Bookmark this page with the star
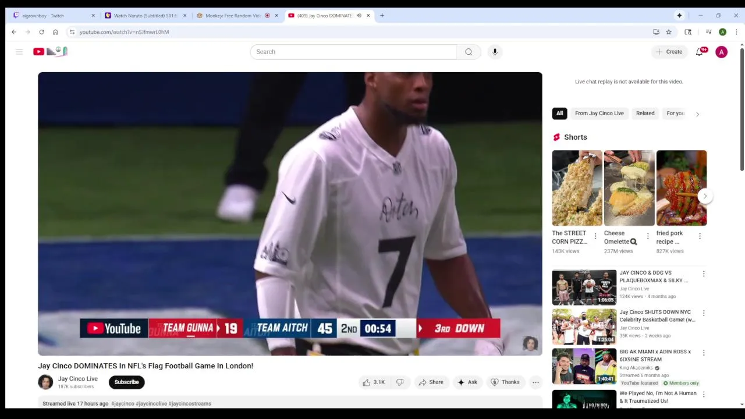Viewport: 745px width, 419px height. (x=669, y=32)
